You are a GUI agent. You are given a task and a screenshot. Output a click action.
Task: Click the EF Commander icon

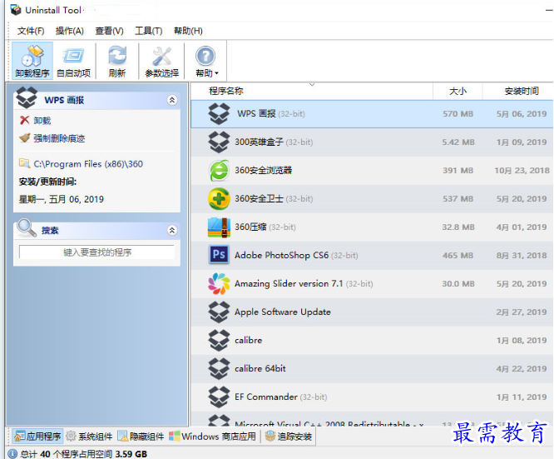tap(219, 397)
